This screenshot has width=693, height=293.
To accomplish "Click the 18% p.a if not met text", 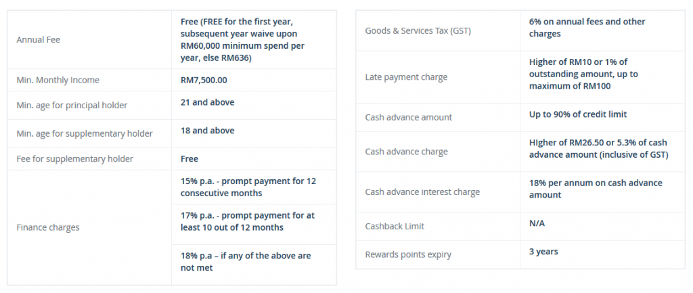I will tap(246, 262).
